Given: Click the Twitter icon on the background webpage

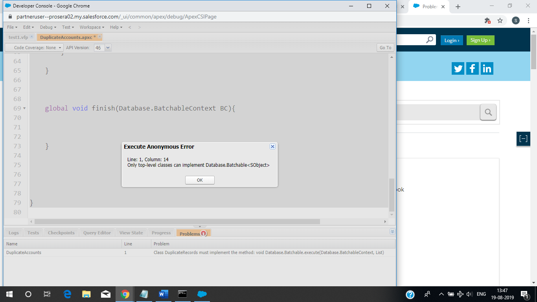Looking at the screenshot, I should tap(458, 68).
